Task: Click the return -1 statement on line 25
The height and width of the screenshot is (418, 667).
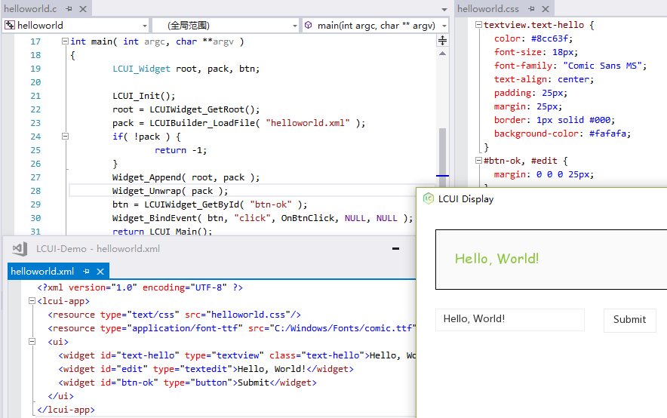Action: tap(181, 150)
